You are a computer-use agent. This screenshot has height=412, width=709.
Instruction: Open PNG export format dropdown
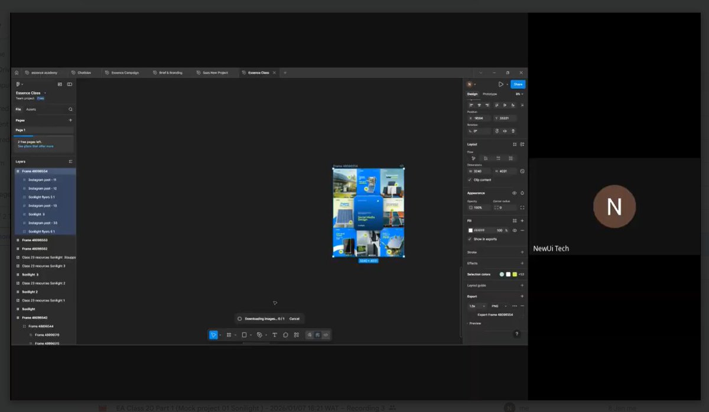[x=499, y=306]
